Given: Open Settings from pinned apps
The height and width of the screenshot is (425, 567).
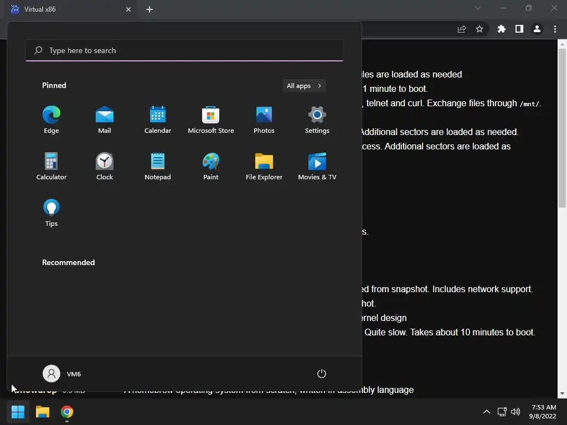Looking at the screenshot, I should pyautogui.click(x=317, y=120).
